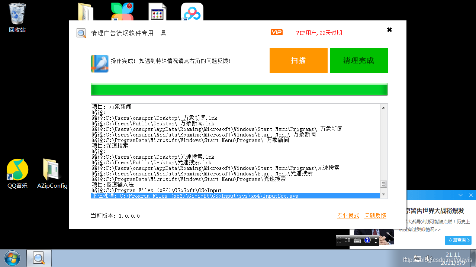Viewport: 476px width, 267px height.
Task: Select the 项目:极速输入法 log line
Action: tap(113, 185)
